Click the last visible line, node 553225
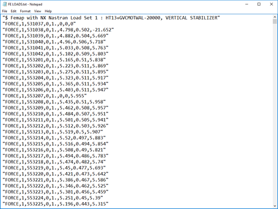The height and width of the screenshot is (209, 278). [55, 204]
